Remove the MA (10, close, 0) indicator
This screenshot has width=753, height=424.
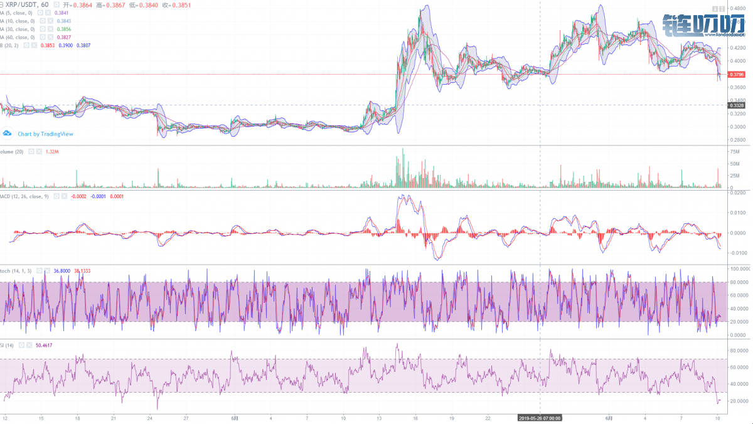[50, 21]
